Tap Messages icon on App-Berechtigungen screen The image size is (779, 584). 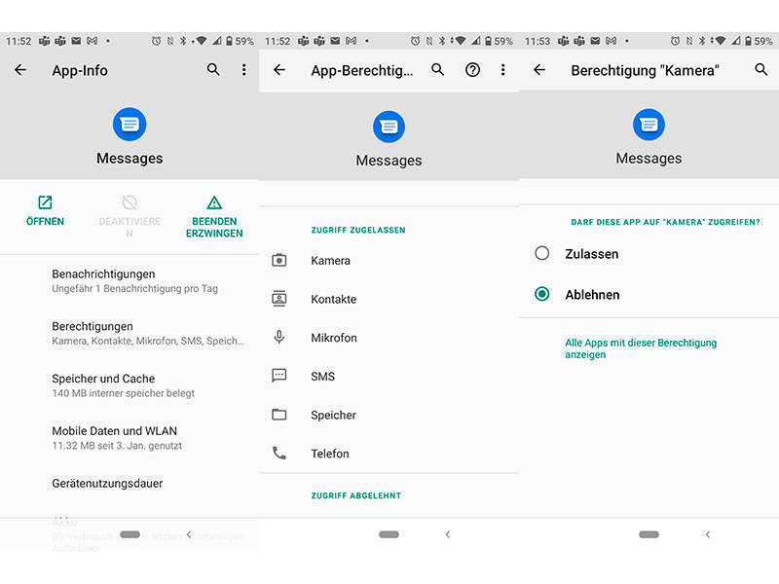tap(389, 127)
